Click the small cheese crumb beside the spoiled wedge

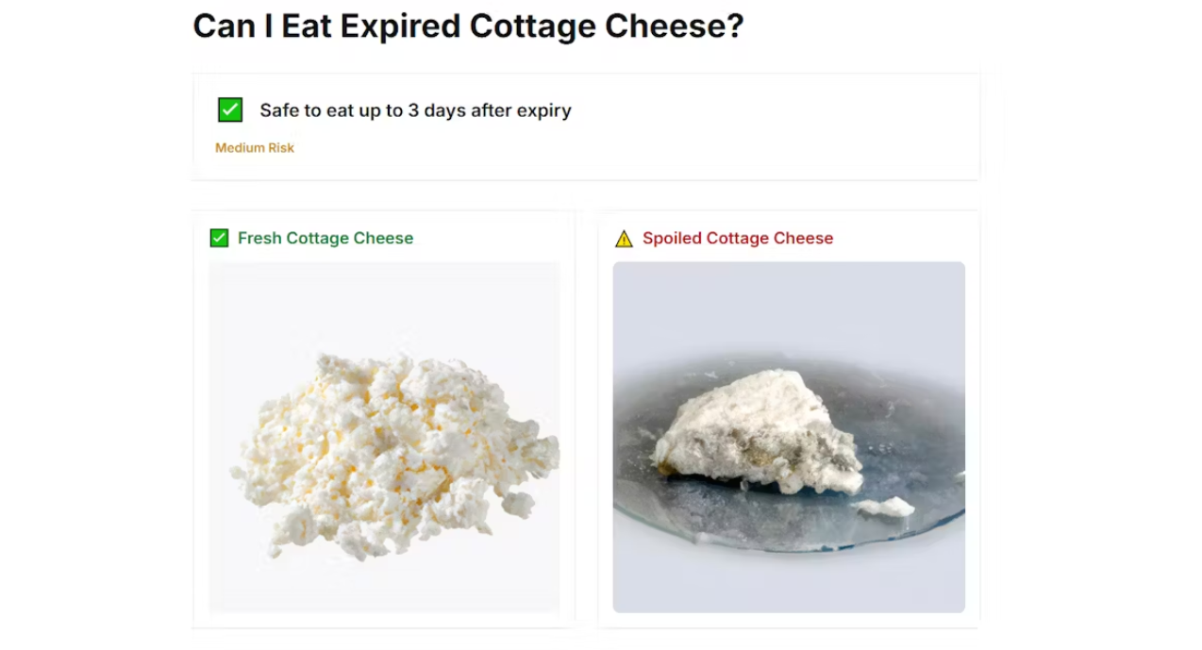pos(883,508)
